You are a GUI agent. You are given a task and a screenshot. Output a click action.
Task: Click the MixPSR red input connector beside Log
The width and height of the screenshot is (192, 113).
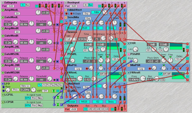pos(150,69)
